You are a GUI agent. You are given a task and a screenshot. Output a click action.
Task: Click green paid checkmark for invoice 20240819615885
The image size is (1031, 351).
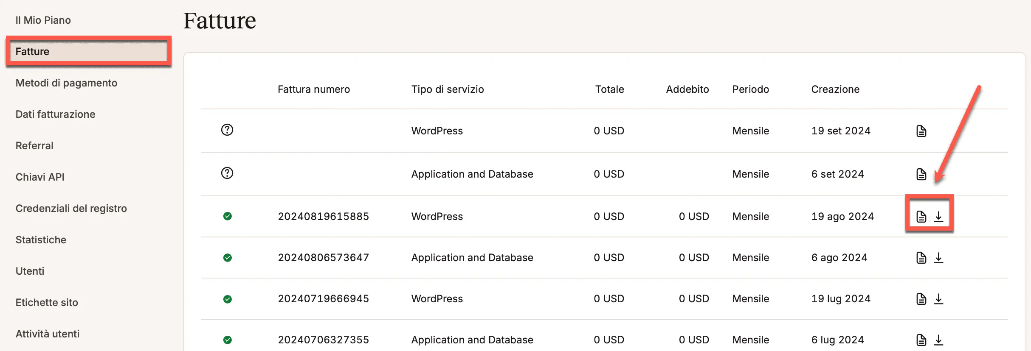click(228, 216)
